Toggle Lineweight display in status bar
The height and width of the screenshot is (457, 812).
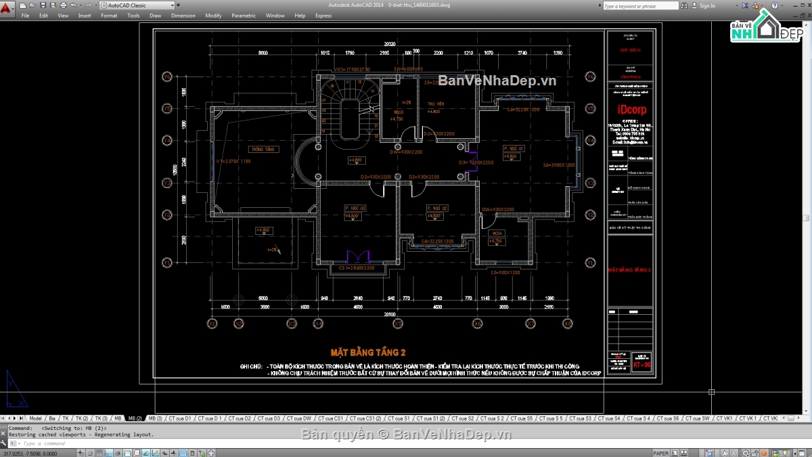coord(173,453)
